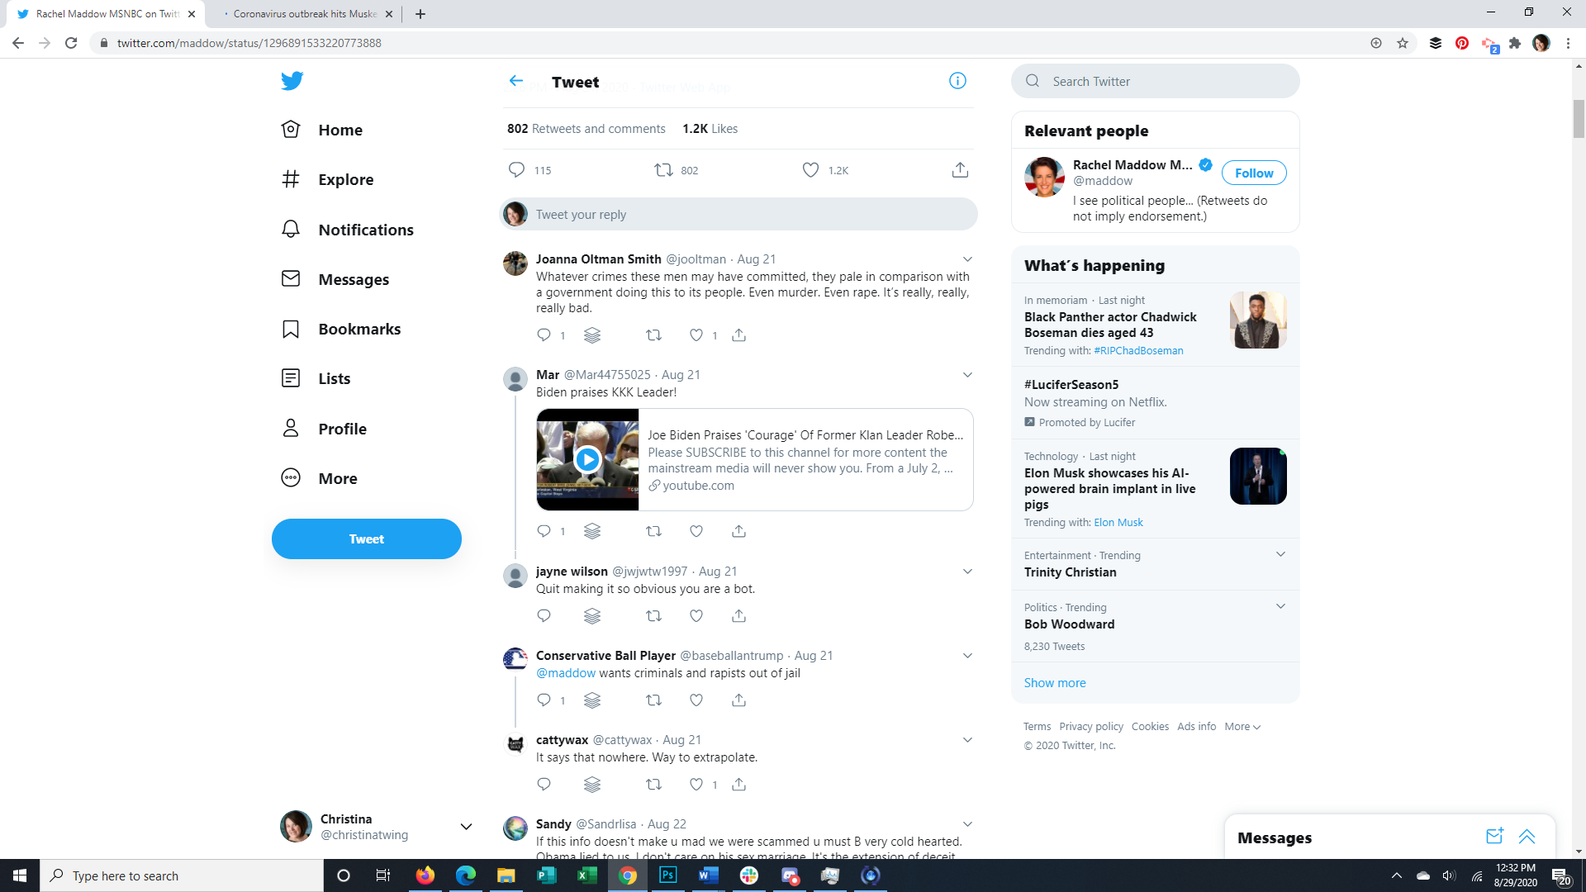Compose new message from Messages drawer
The image size is (1586, 892).
tap(1493, 837)
